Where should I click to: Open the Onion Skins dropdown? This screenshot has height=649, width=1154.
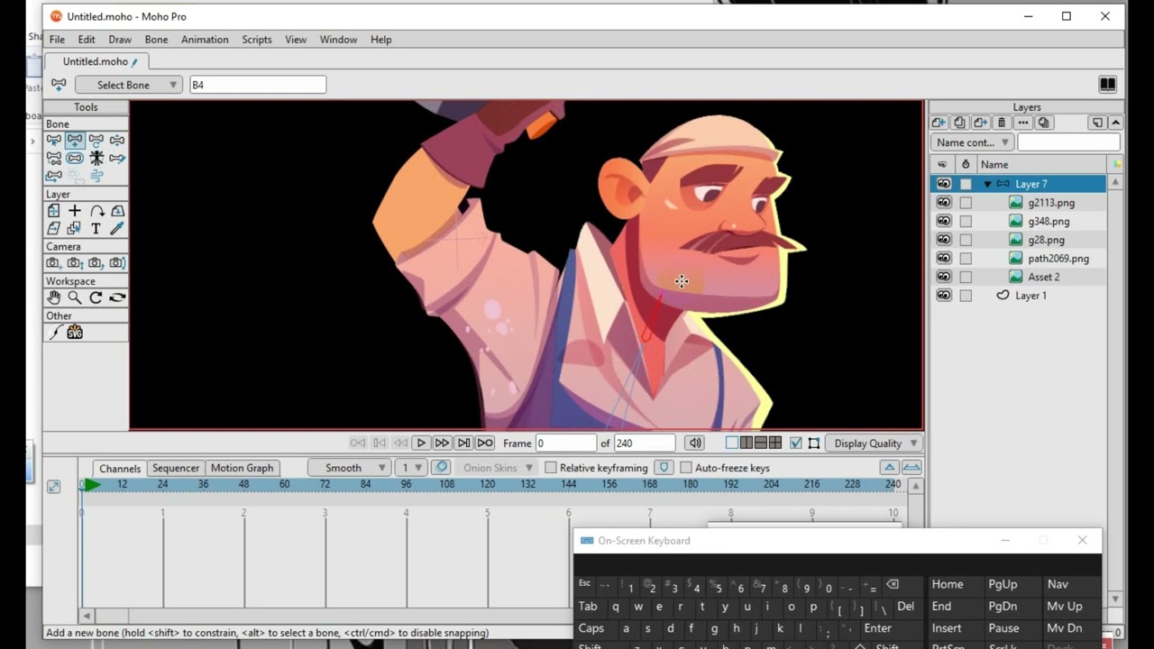tap(497, 468)
